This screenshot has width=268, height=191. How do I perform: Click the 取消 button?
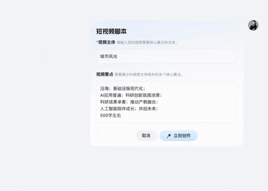pos(146,136)
